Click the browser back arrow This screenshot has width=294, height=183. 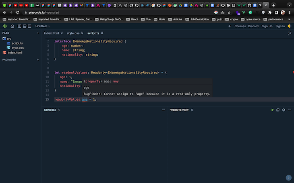pyautogui.click(x=4, y=12)
